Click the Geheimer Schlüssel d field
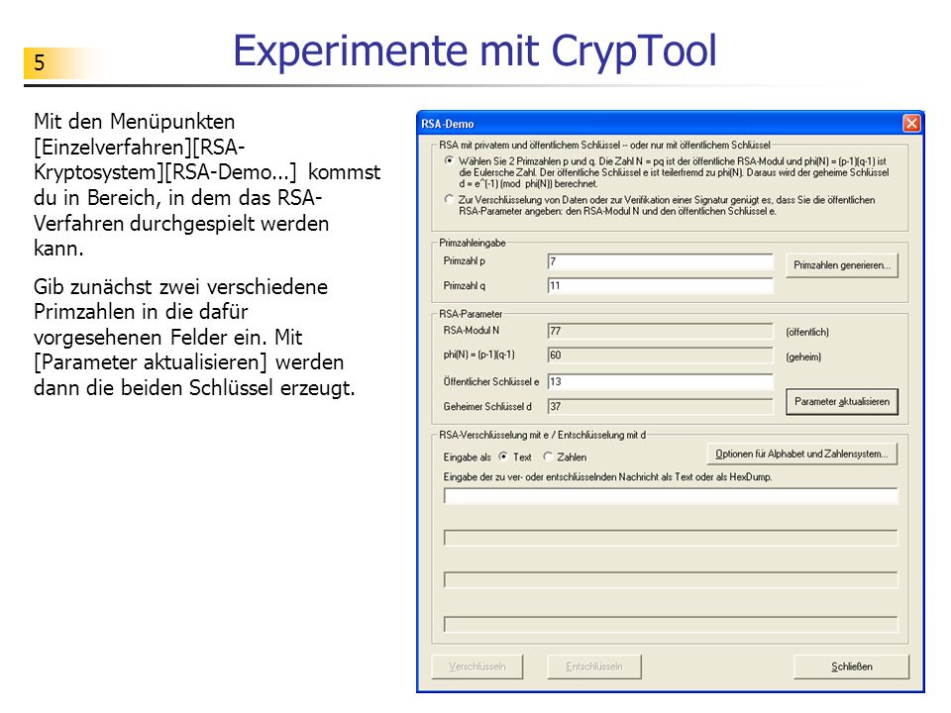Image resolution: width=951 pixels, height=713 pixels. click(x=661, y=406)
